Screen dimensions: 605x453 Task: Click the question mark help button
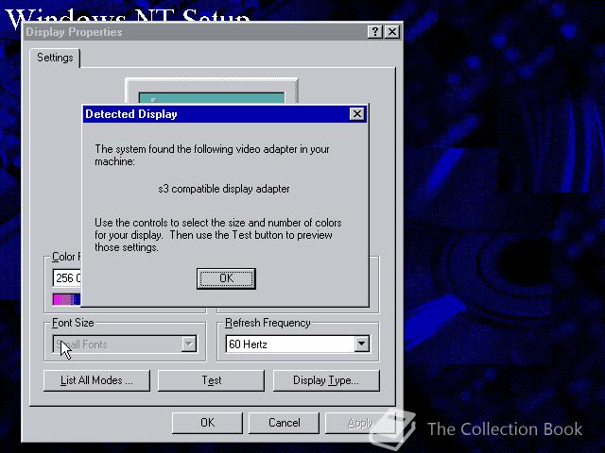point(374,31)
